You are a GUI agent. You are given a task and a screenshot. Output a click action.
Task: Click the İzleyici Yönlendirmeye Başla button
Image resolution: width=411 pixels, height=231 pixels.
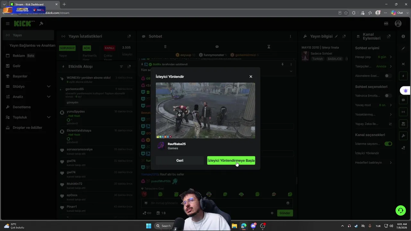point(231,160)
